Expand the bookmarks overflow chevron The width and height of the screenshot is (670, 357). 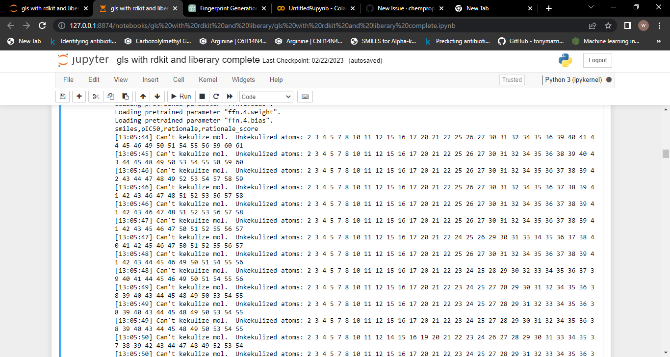click(x=658, y=41)
